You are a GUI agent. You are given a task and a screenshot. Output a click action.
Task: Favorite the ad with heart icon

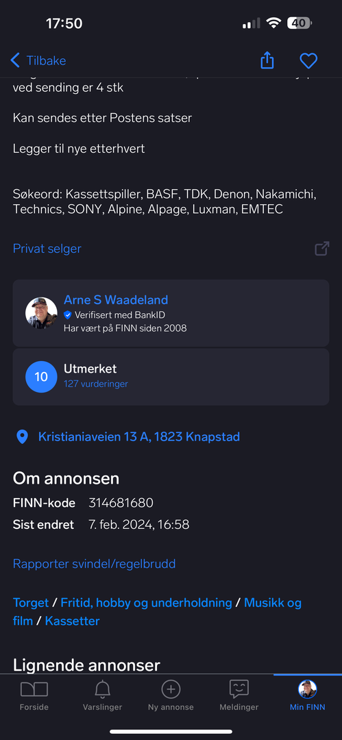click(x=308, y=60)
